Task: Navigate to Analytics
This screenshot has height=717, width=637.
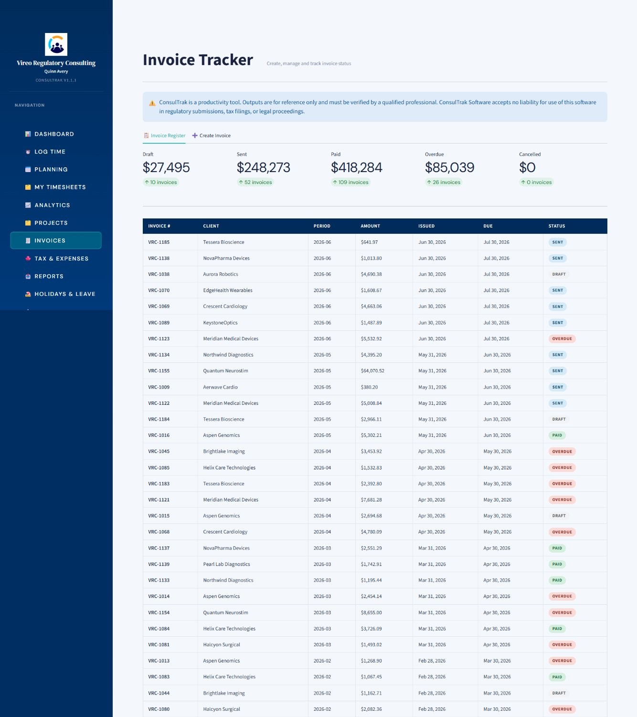Action: [56, 205]
